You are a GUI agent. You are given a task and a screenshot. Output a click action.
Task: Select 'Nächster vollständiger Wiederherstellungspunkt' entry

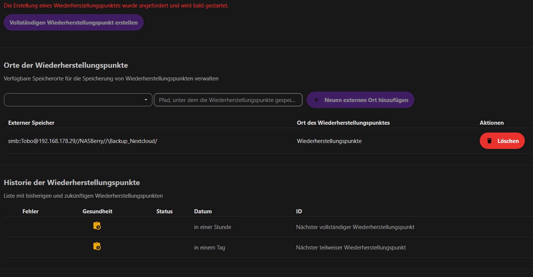tap(355, 227)
